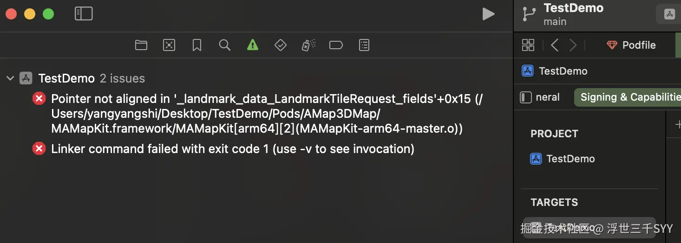
Task: Toggle the project targets list sidebar
Action: pyautogui.click(x=525, y=97)
